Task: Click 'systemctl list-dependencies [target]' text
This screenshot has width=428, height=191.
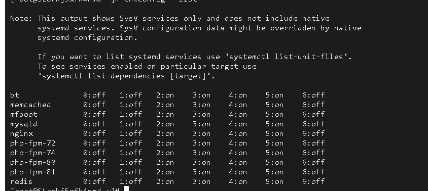Action: pos(124,76)
